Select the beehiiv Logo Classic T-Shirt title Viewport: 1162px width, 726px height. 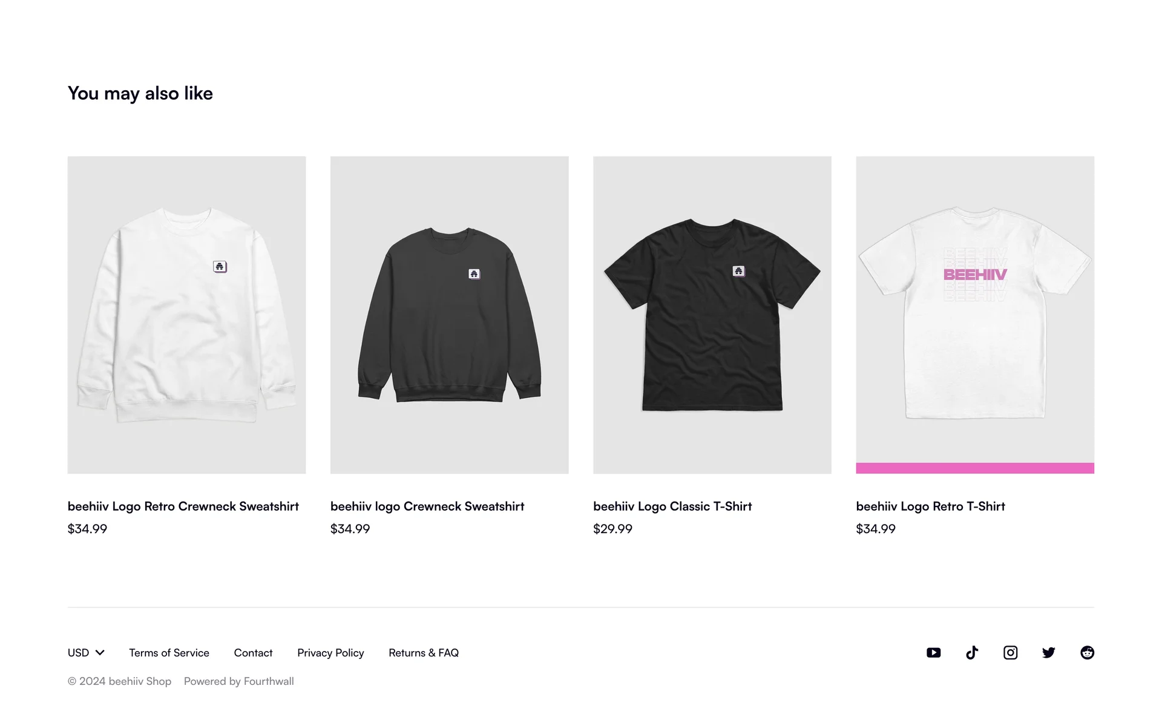coord(672,506)
